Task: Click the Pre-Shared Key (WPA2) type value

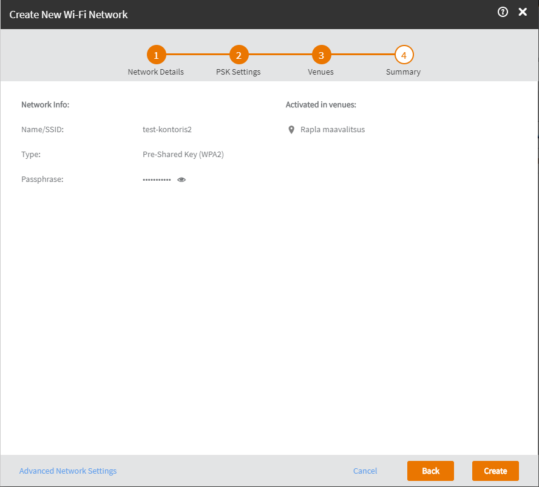Action: [183, 154]
